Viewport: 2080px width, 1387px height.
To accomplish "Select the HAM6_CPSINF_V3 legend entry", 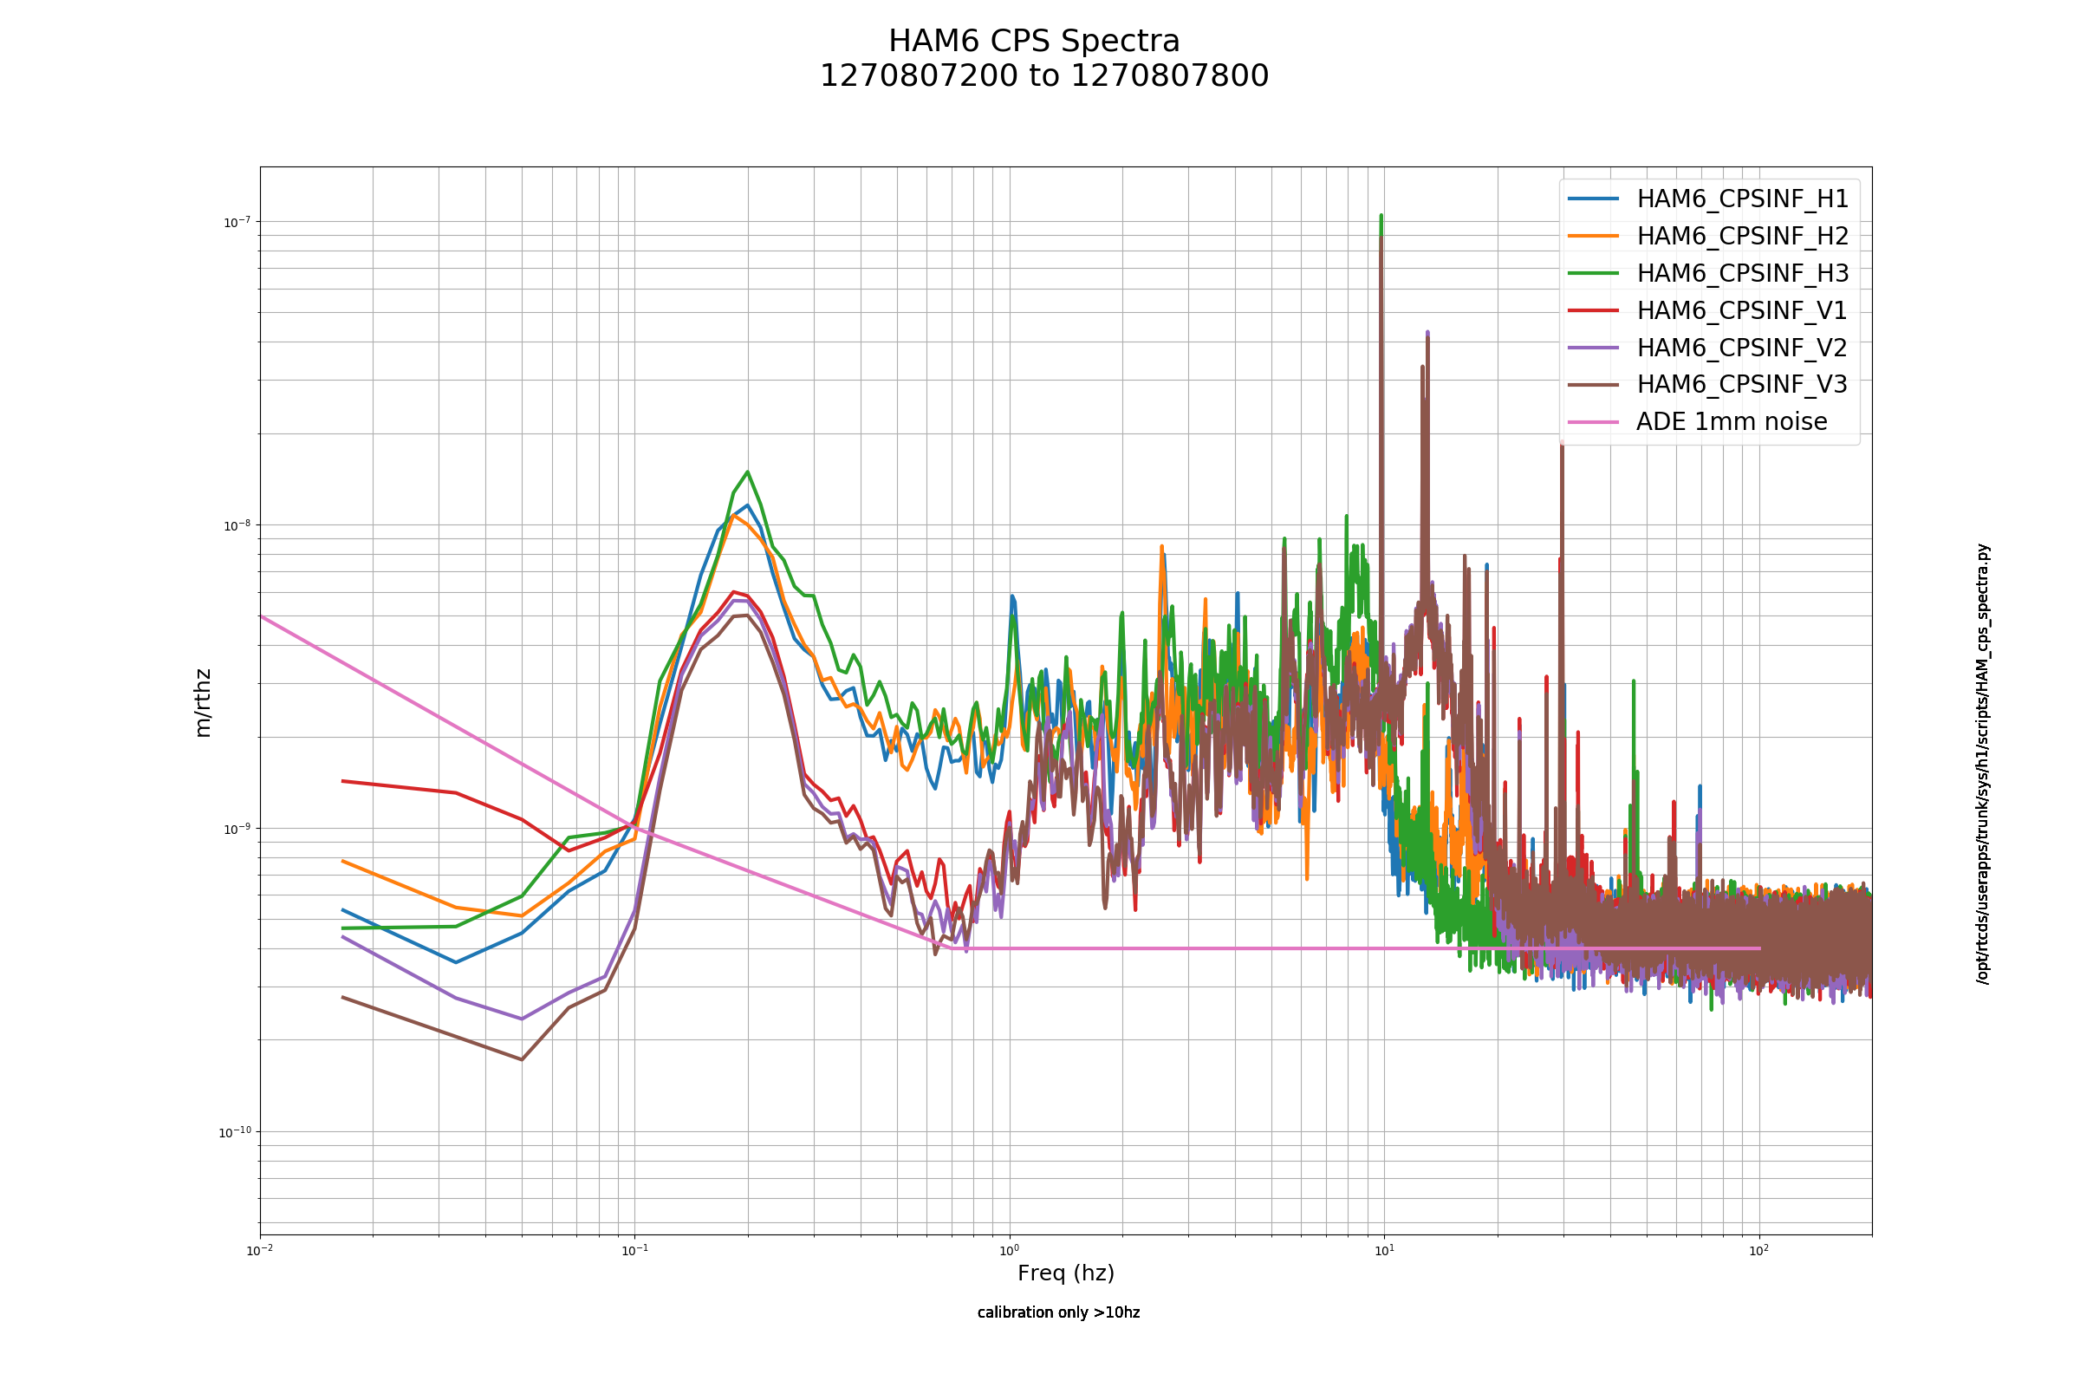I will 1741,384.
